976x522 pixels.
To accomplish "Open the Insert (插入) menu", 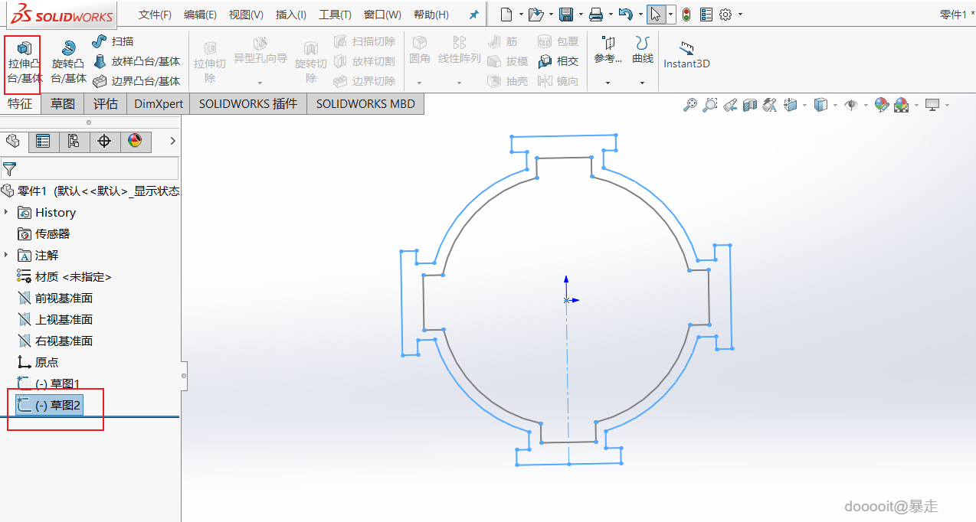I will click(290, 15).
